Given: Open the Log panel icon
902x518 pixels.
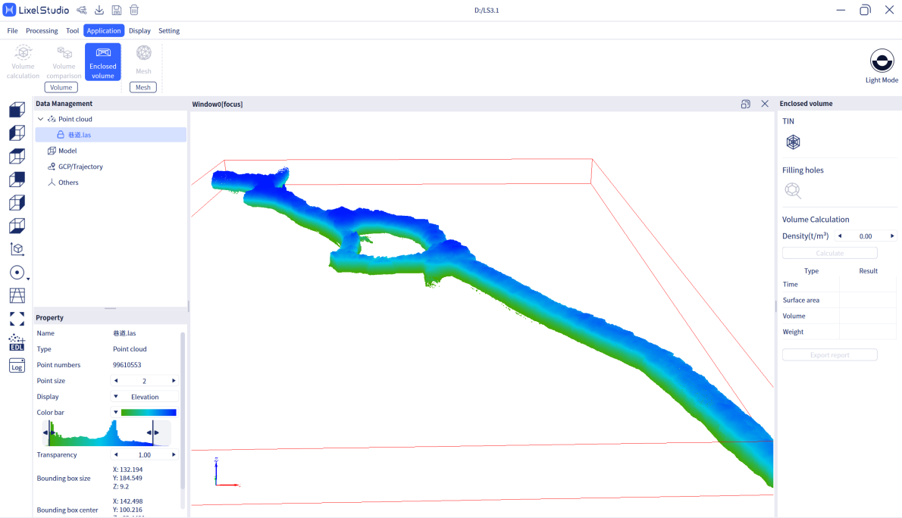Looking at the screenshot, I should pos(17,366).
